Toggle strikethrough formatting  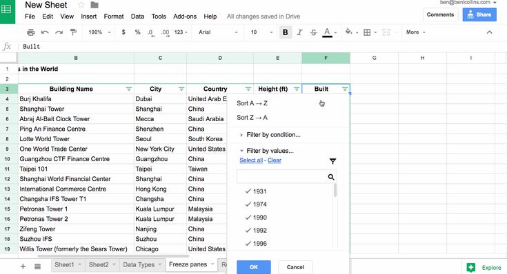pyautogui.click(x=313, y=32)
